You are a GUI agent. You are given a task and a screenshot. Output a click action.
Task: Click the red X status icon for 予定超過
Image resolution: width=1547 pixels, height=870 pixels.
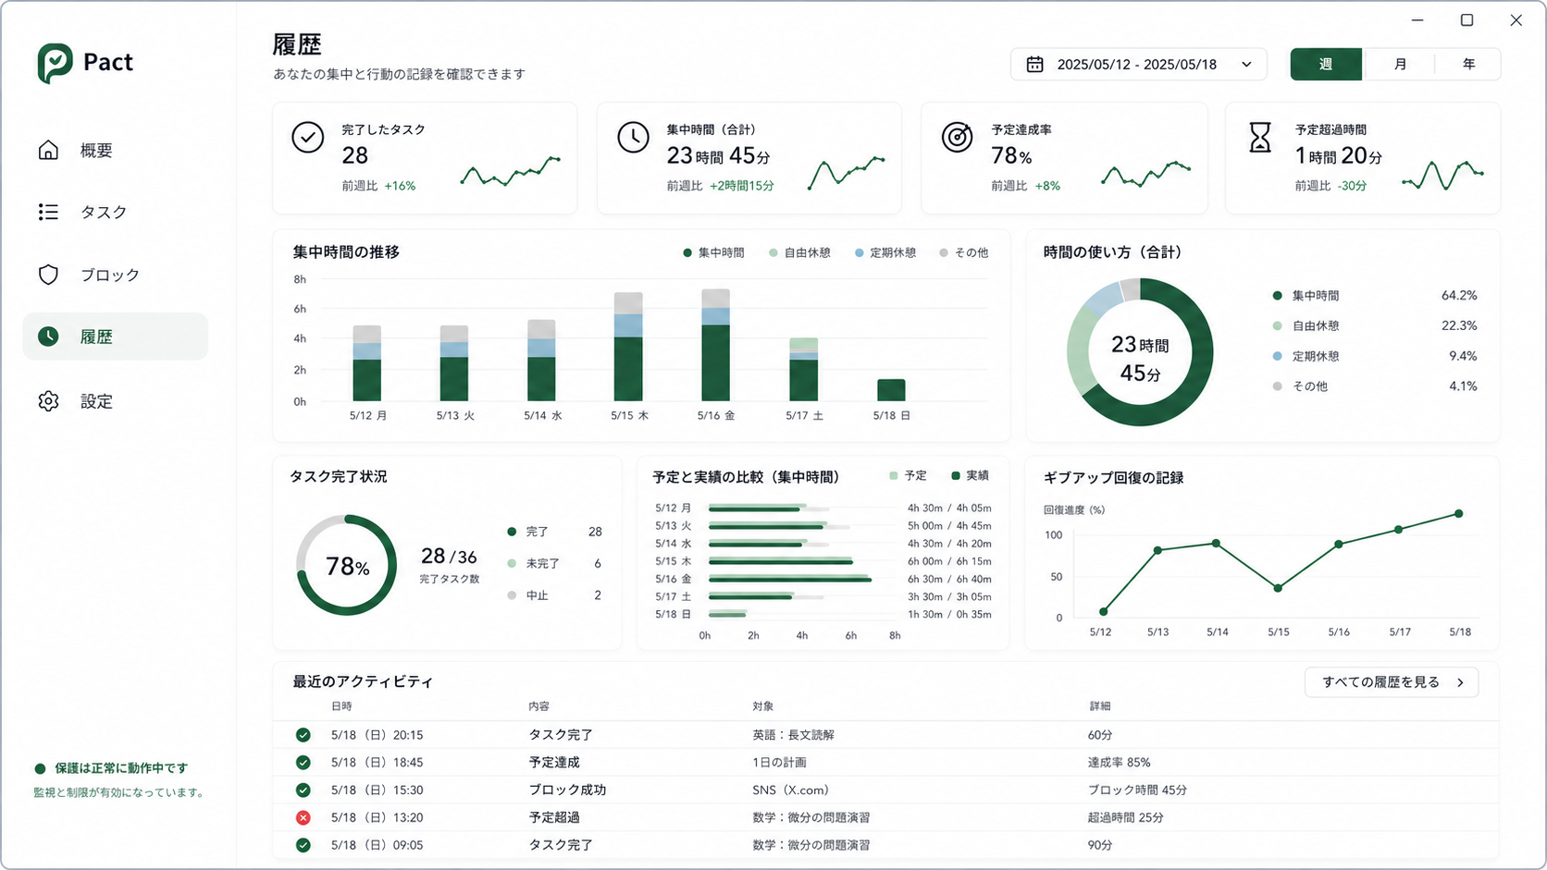[x=303, y=817]
